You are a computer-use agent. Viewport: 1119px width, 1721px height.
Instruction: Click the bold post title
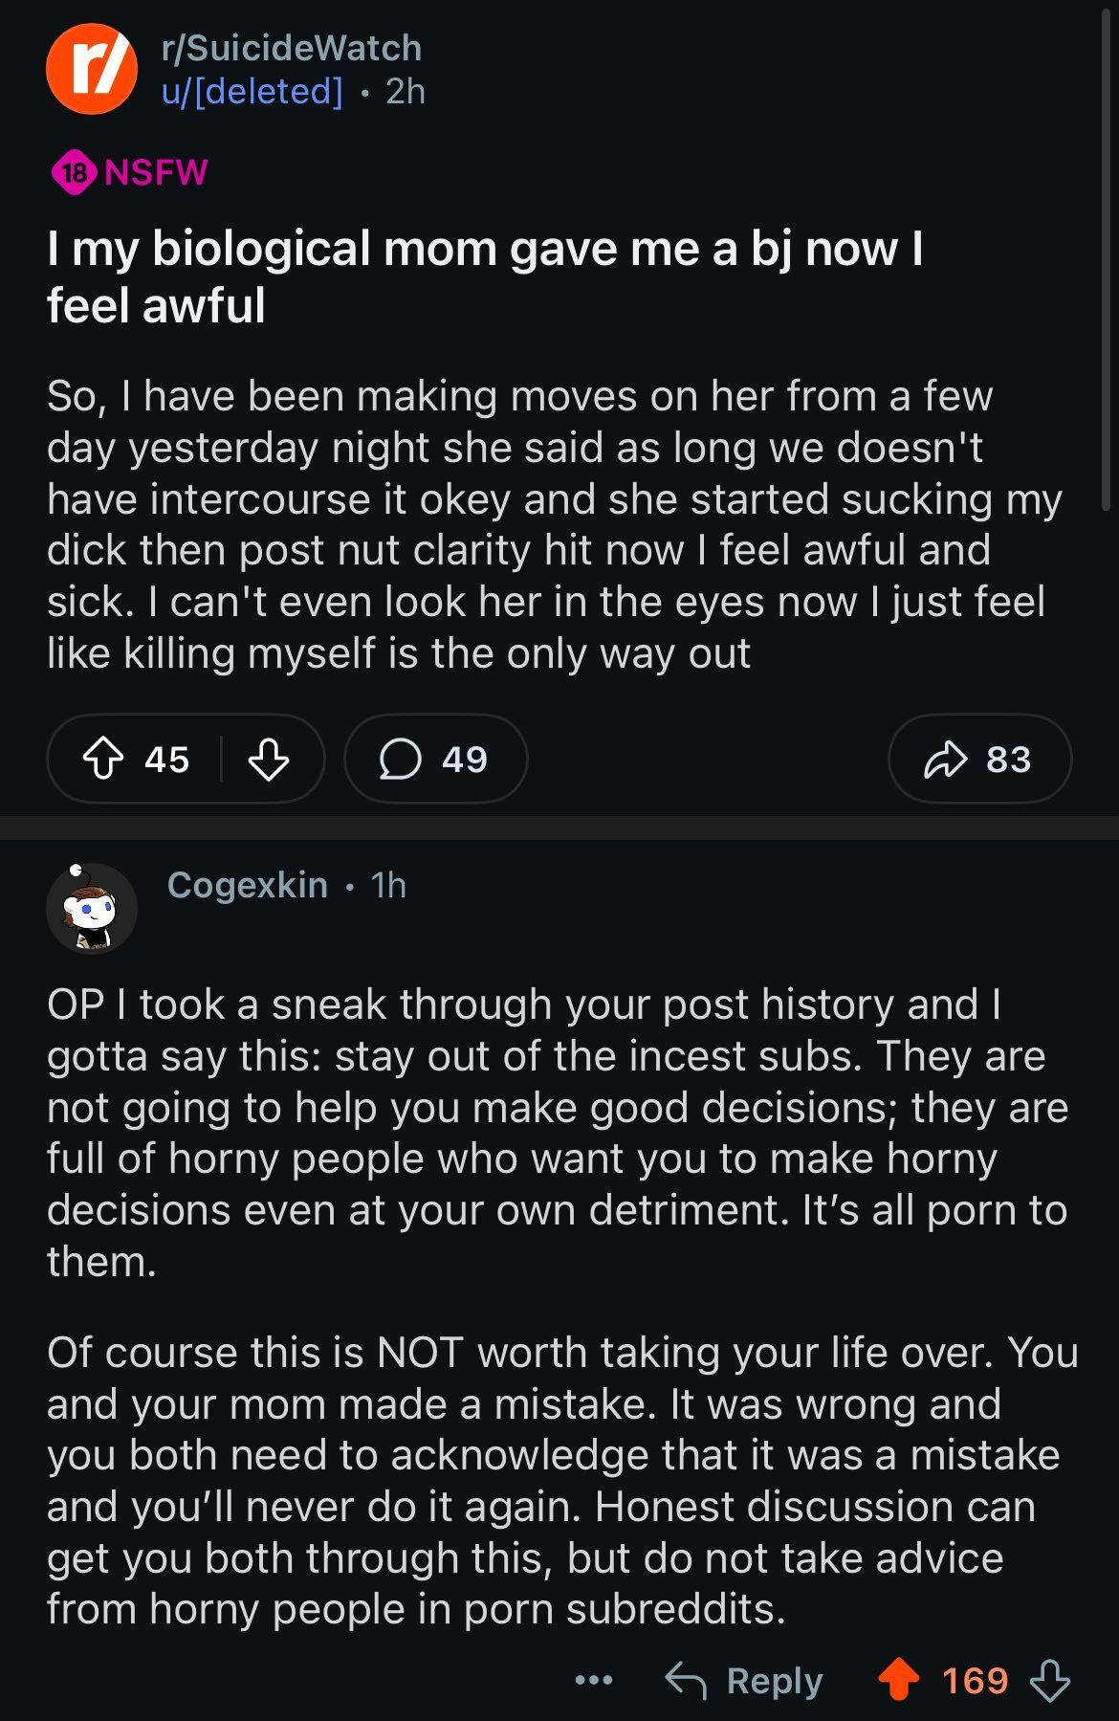485,276
